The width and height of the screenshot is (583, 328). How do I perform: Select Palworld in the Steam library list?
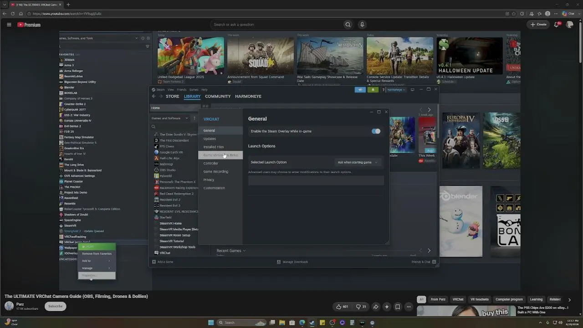[165, 176]
